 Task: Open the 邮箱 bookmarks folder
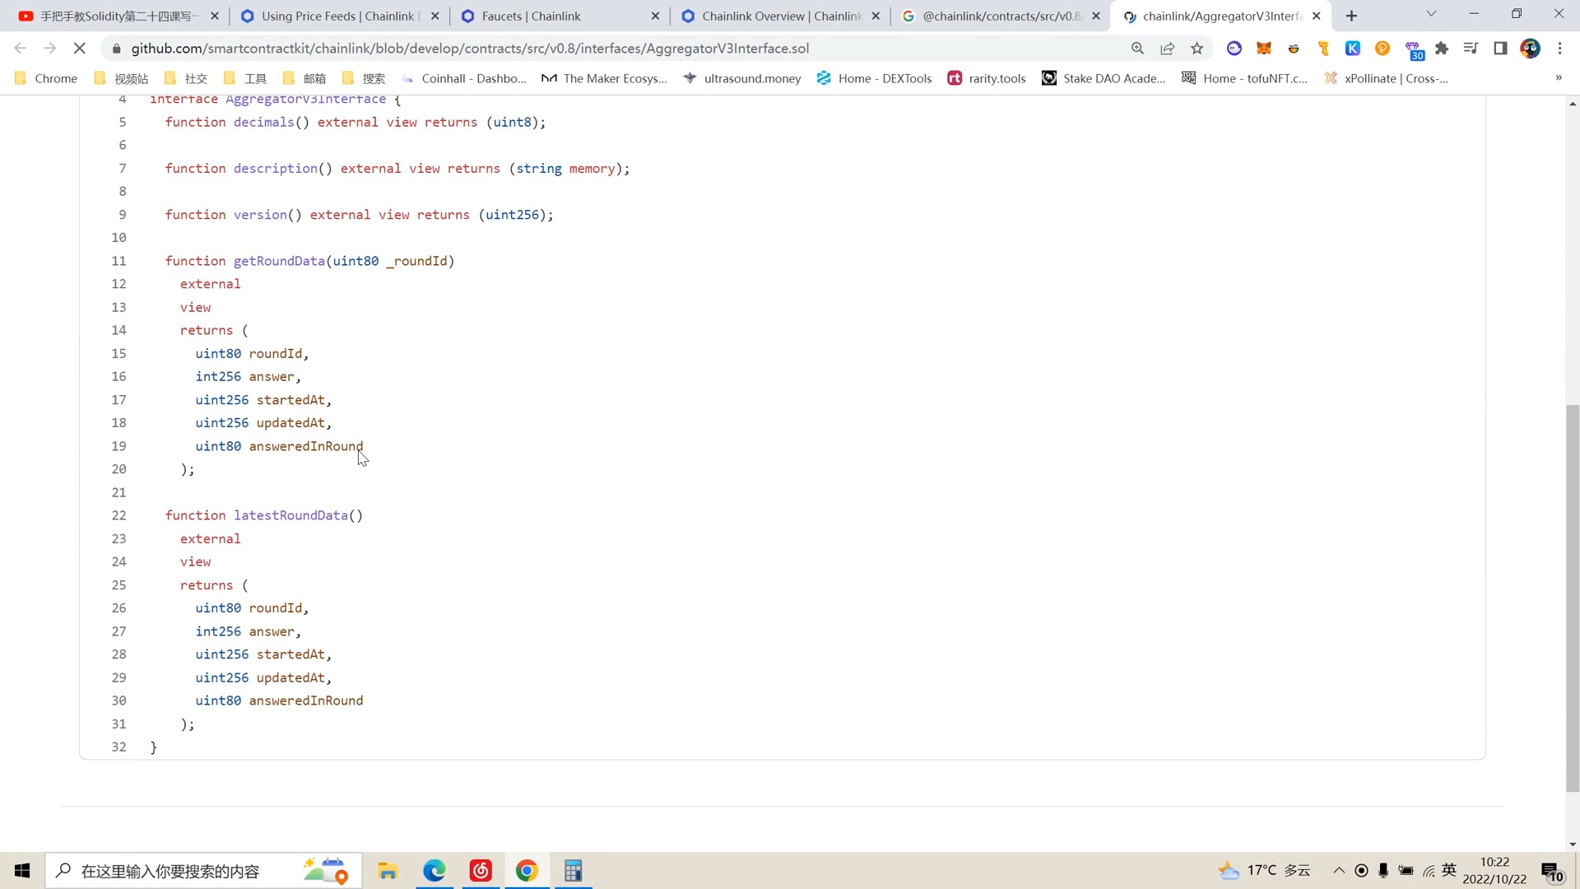point(304,78)
